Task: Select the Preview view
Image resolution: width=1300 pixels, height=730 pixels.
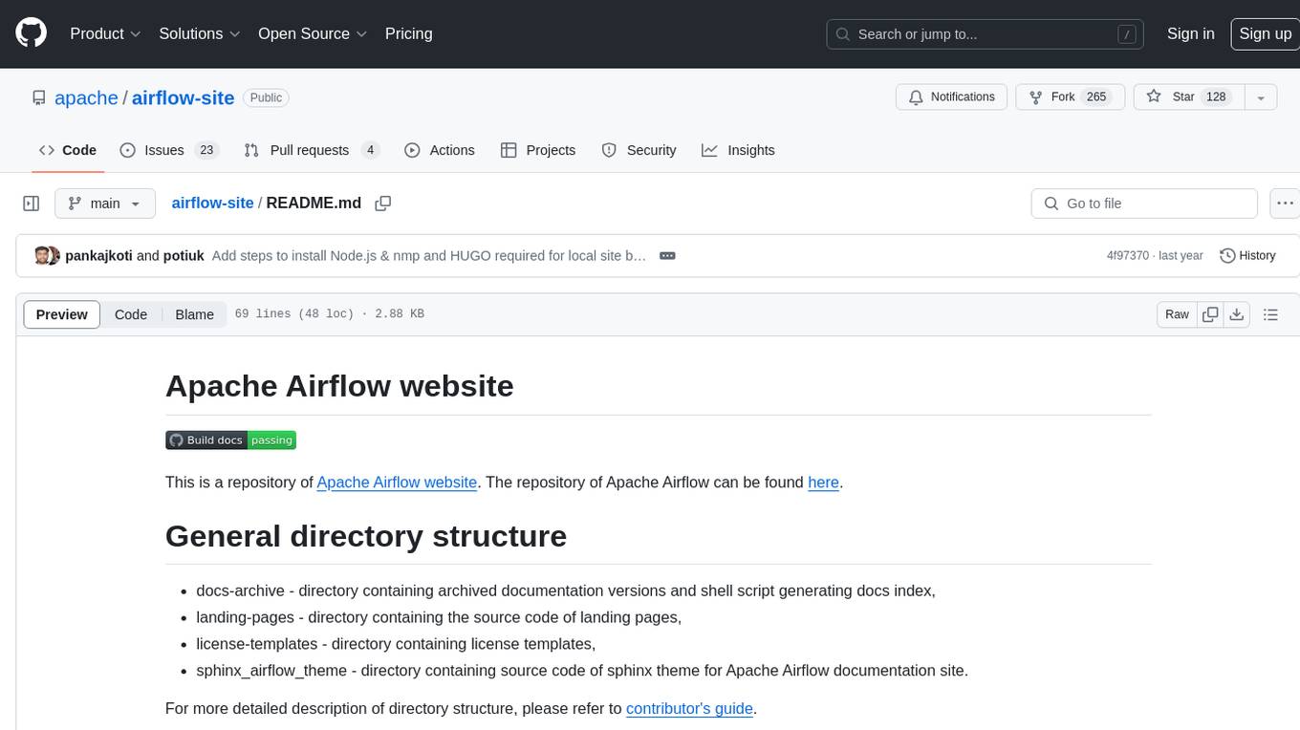Action: 62,314
